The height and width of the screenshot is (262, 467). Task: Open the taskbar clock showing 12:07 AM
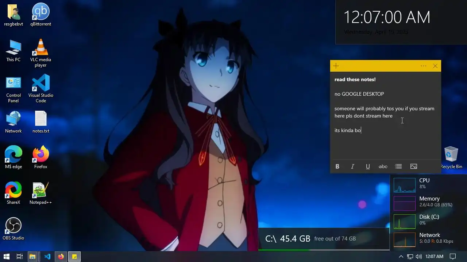click(x=434, y=257)
